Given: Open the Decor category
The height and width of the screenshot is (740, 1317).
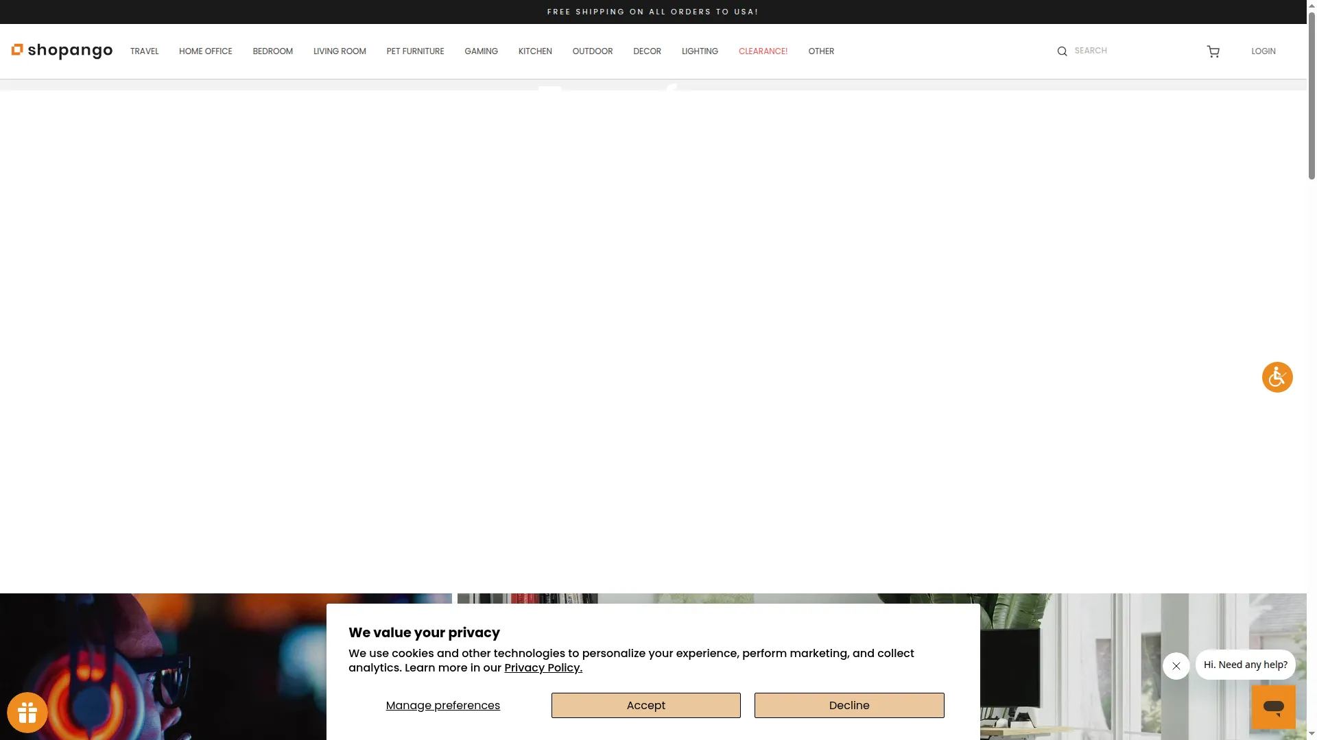Looking at the screenshot, I should point(647,51).
